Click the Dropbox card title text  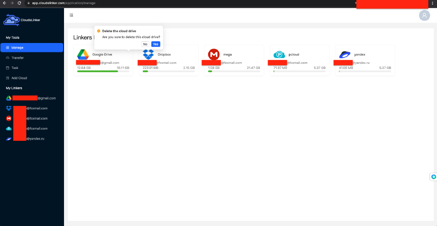(164, 54)
